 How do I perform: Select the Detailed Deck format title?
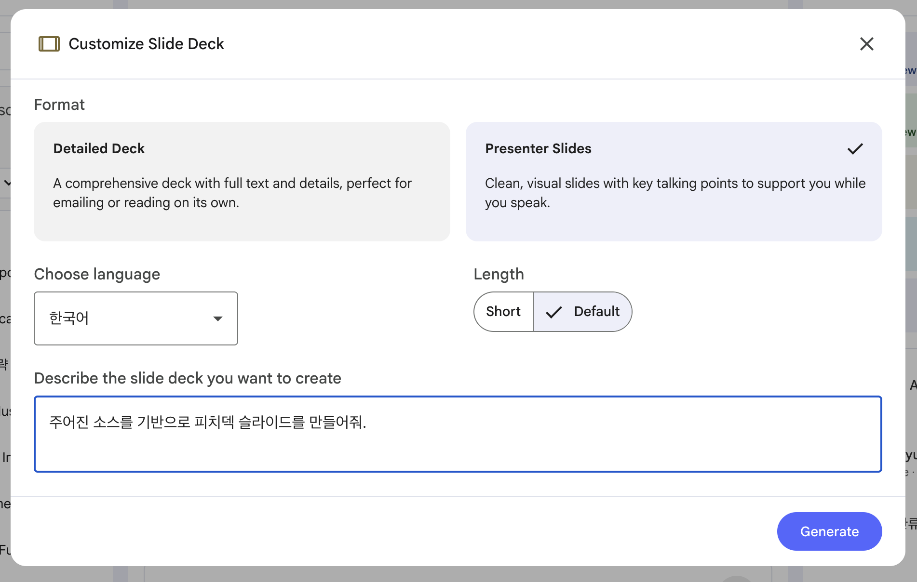[x=99, y=148]
